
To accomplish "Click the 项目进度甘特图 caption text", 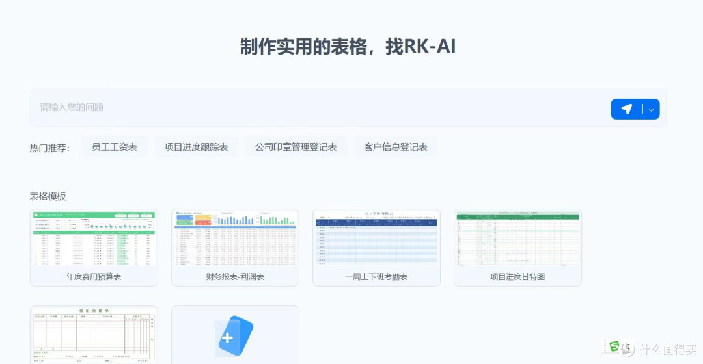I will [x=518, y=277].
